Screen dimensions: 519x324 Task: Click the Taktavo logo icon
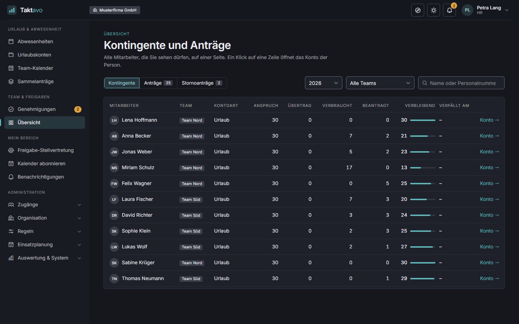12,10
